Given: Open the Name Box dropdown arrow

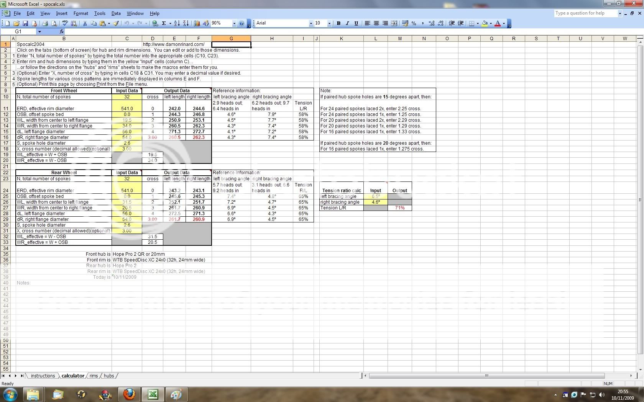Looking at the screenshot, I should point(39,31).
